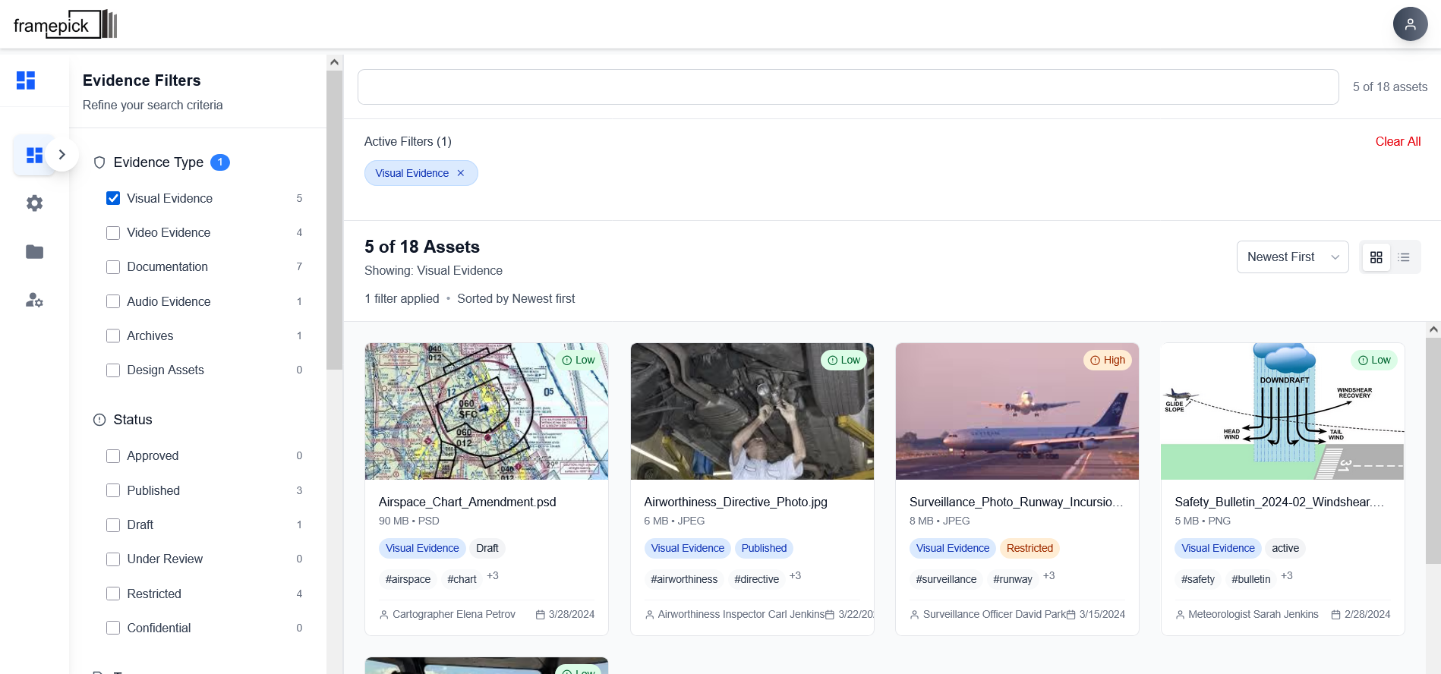Click the shield icon beside Evidence Type
The width and height of the screenshot is (1441, 674).
(99, 162)
